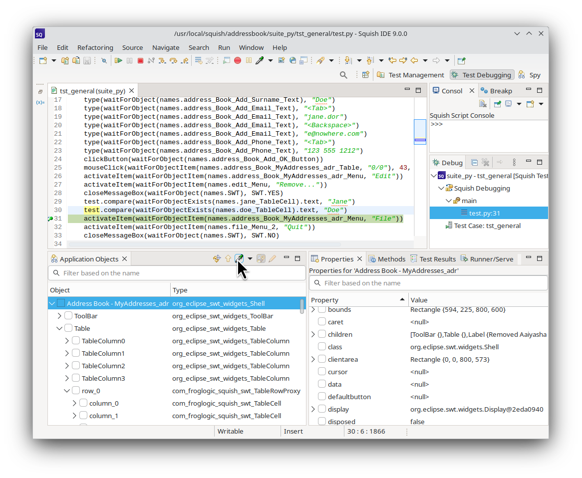Viewport: 582px width, 478px height.
Task: Enable the checkbox for the cursor property
Action: (x=322, y=372)
